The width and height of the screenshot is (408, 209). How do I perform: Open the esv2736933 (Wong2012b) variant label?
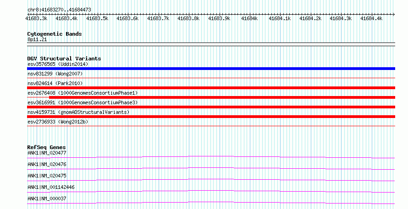(x=58, y=122)
